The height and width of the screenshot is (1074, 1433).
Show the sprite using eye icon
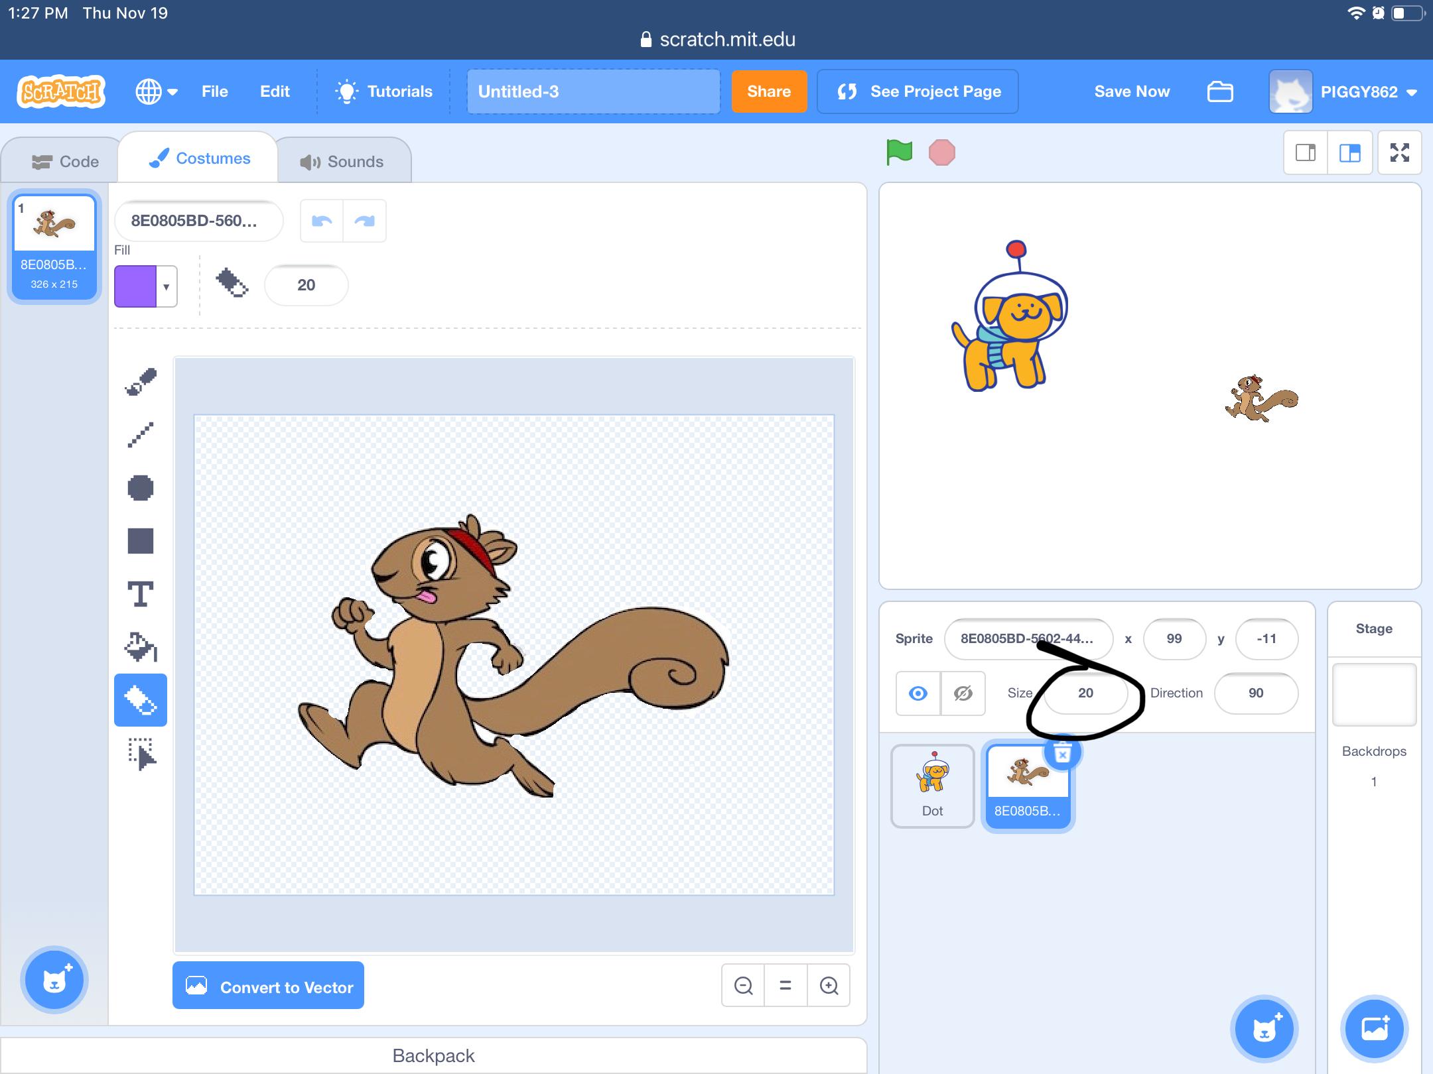[x=918, y=693]
